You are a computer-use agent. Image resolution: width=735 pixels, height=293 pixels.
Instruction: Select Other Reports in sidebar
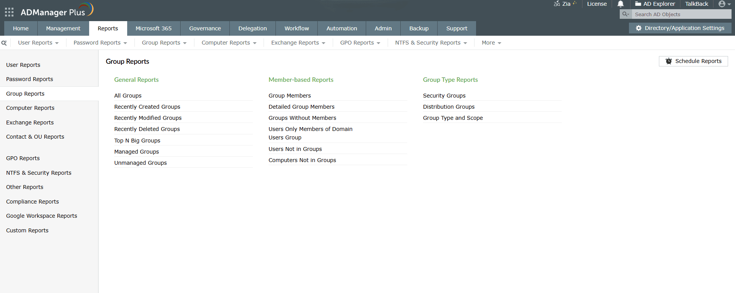25,187
